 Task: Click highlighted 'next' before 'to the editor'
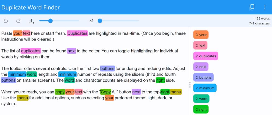tap(72, 51)
